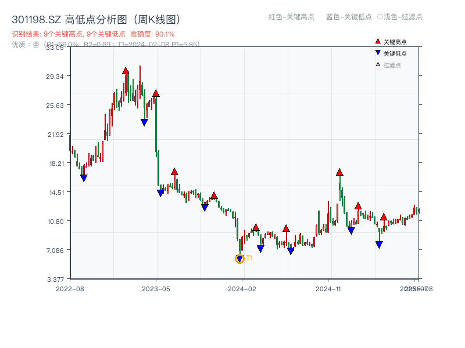Select the red marker above the 2024-11 rebound peak
Screen dimensions: 465x348
340,172
